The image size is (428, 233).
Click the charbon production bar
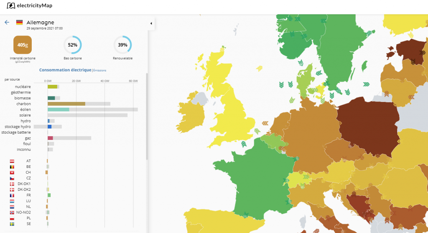click(66, 104)
